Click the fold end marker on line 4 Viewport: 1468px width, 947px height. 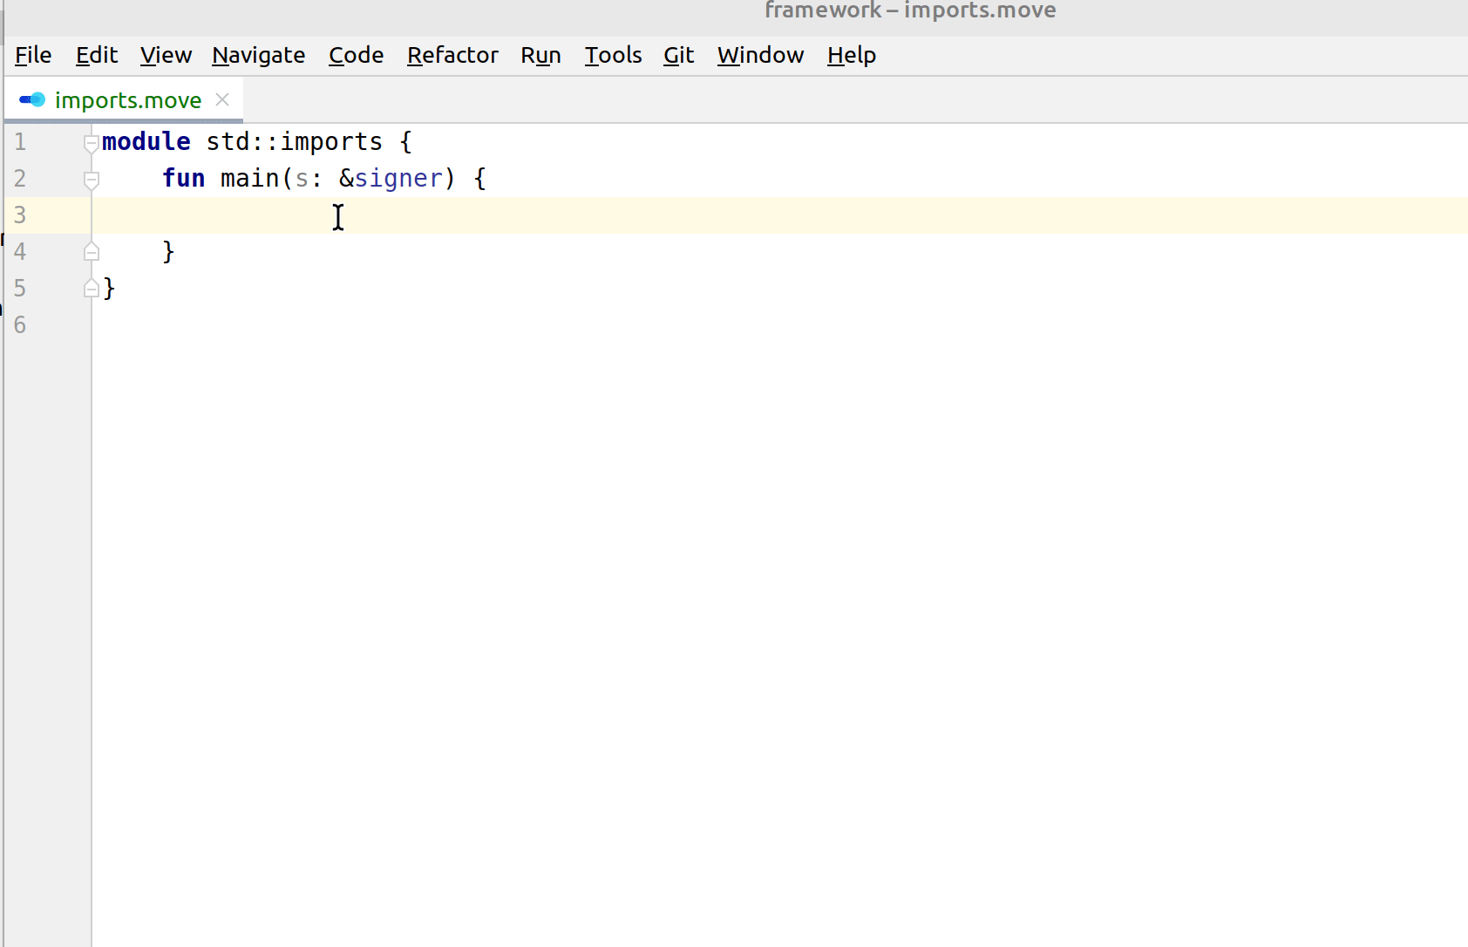(91, 253)
